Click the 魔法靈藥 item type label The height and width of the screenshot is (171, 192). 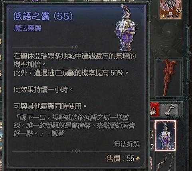click(x=28, y=28)
